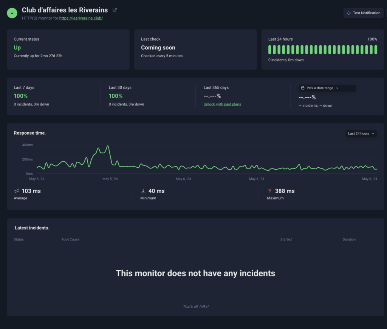Click the green up-status circle icon
387x329 pixels.
12,13
